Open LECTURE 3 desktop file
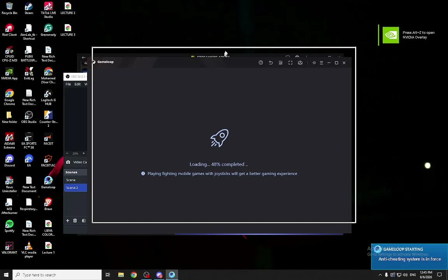 [68, 30]
